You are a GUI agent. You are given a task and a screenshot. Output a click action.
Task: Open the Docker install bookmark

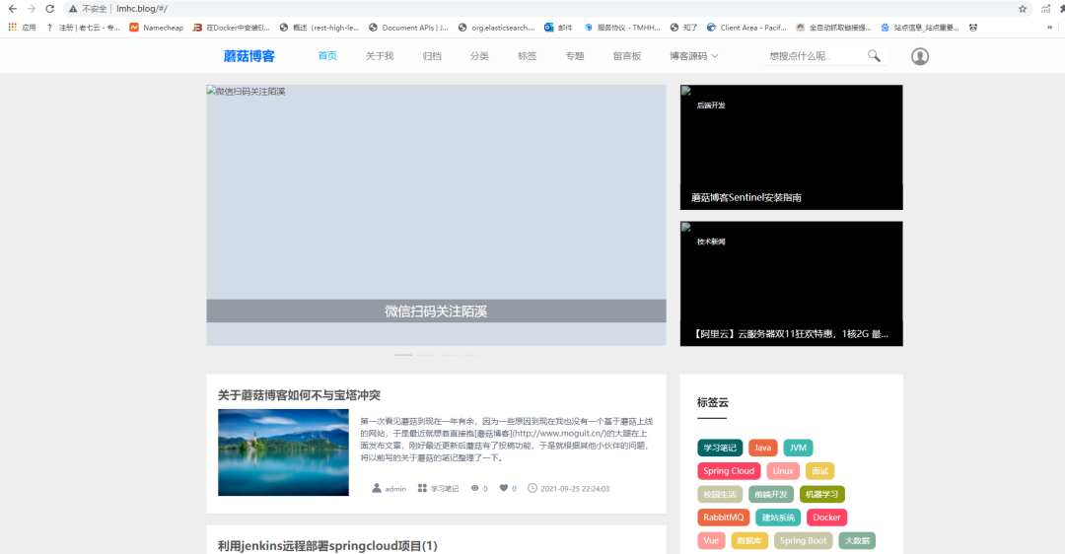[231, 28]
